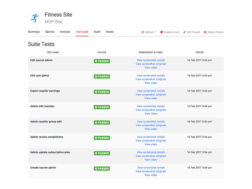This screenshot has height=189, width=252.
Task: Click PASSED badge for Edit user ghost
Action: click(102, 77)
